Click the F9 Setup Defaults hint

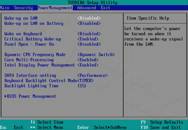(162, 122)
